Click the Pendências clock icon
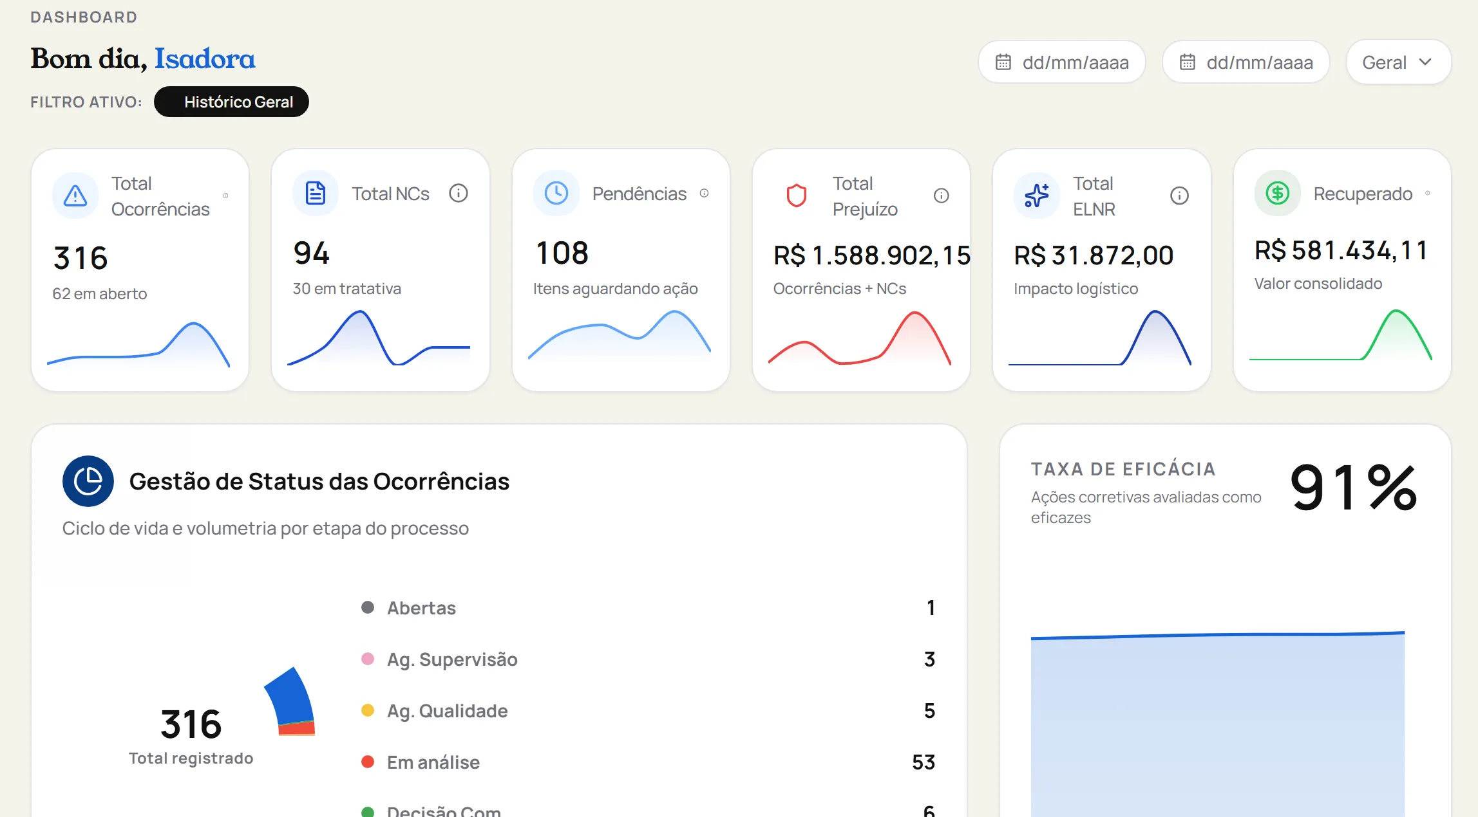Viewport: 1478px width, 817px height. click(x=556, y=193)
